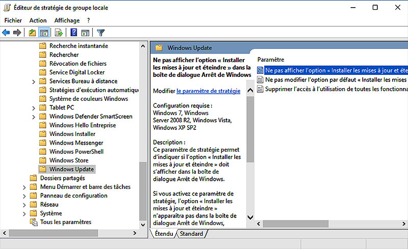
Task: Click settings list horizontal scroll left arrow
Action: (259, 224)
